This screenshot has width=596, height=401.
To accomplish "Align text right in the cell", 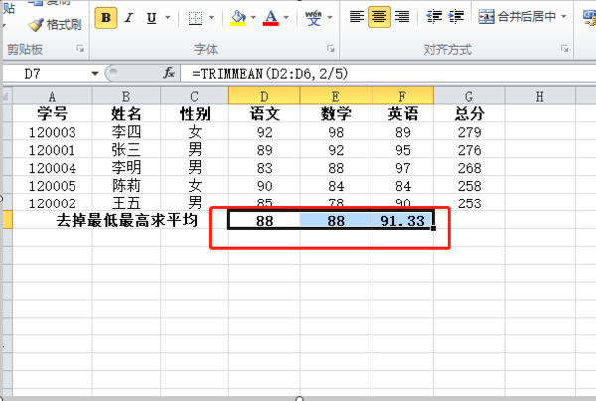I will point(401,17).
